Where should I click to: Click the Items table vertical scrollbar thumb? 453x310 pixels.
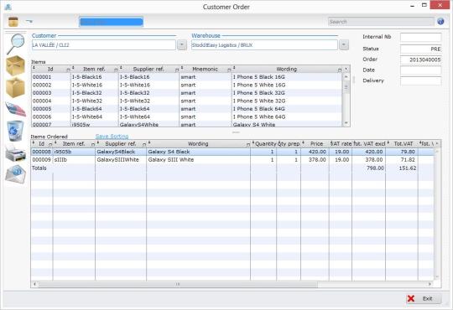[x=346, y=86]
